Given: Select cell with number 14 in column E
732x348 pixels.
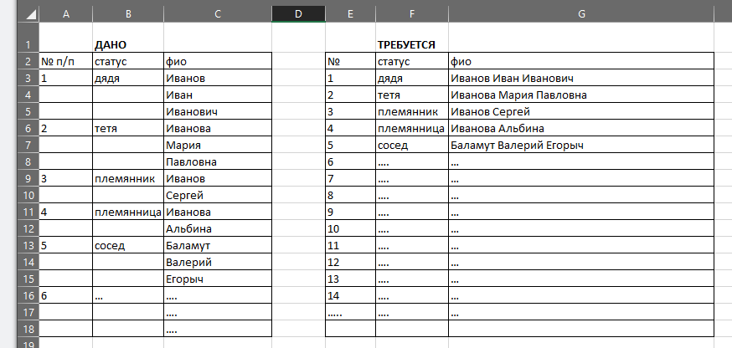Looking at the screenshot, I should pyautogui.click(x=351, y=295).
